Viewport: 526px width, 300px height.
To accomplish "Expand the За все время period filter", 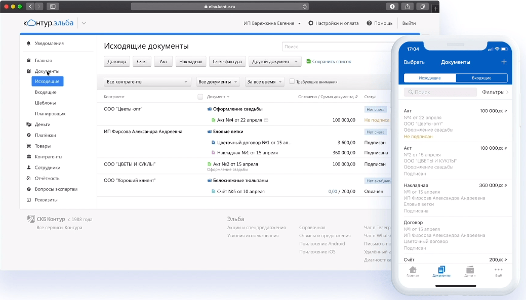I will [x=264, y=81].
